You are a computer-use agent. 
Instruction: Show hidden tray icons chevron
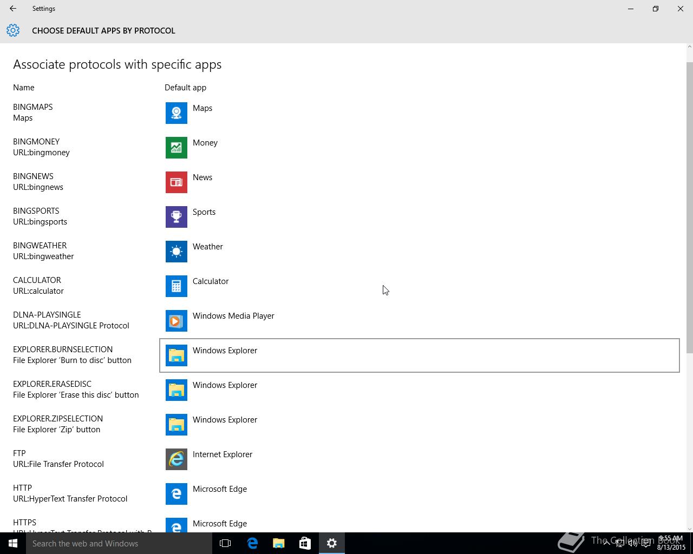606,543
